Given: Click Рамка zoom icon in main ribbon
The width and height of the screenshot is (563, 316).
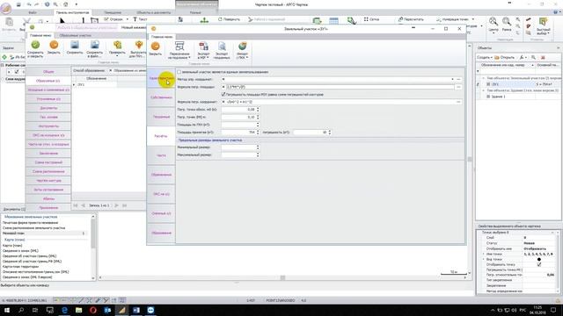Looking at the screenshot, I should [507, 21].
